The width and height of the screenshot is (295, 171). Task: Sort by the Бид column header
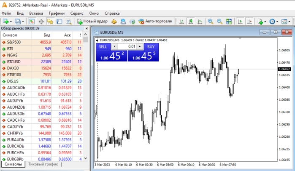point(42,35)
